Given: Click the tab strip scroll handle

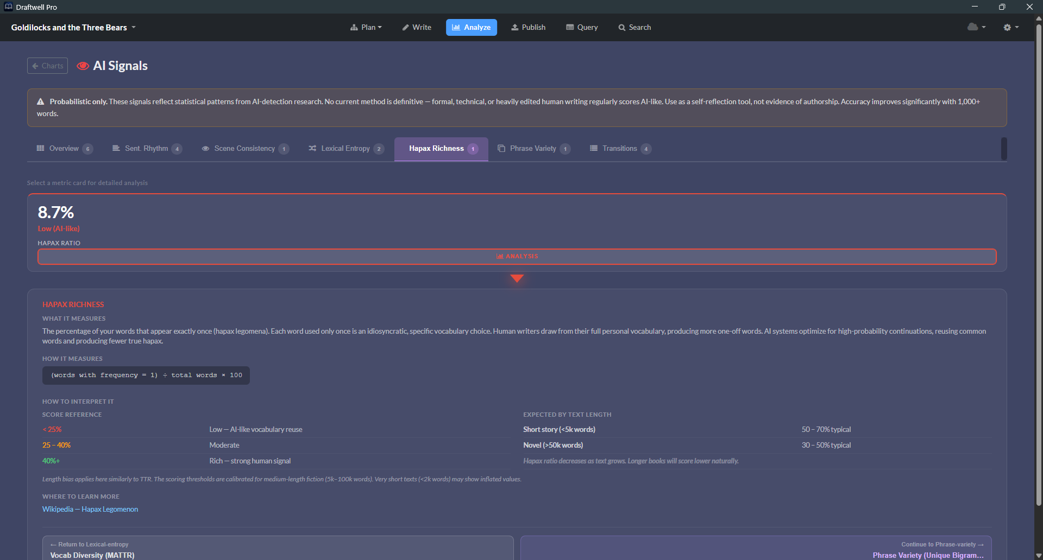Looking at the screenshot, I should 1004,149.
